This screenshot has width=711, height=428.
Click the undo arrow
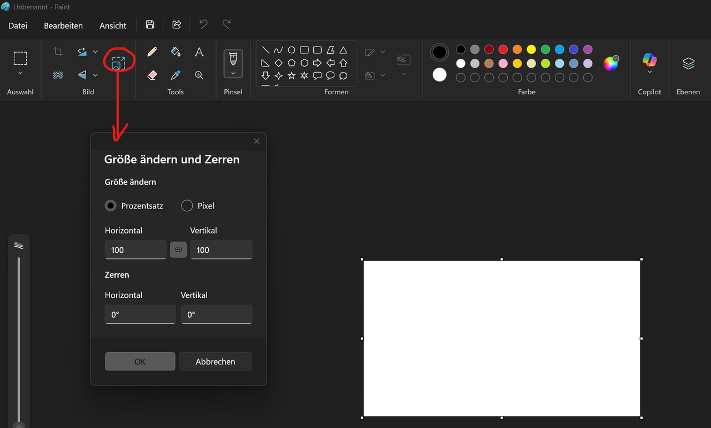click(203, 24)
